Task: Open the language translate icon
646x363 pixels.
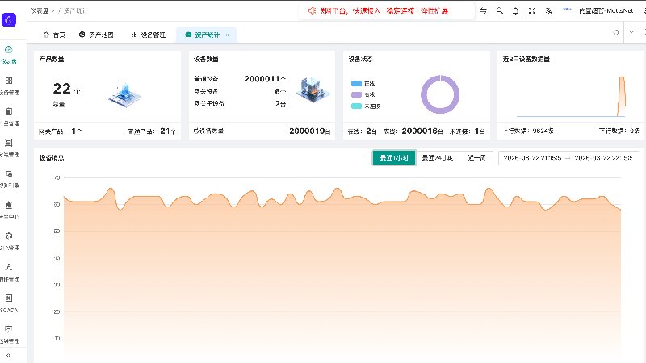Action: pos(548,10)
